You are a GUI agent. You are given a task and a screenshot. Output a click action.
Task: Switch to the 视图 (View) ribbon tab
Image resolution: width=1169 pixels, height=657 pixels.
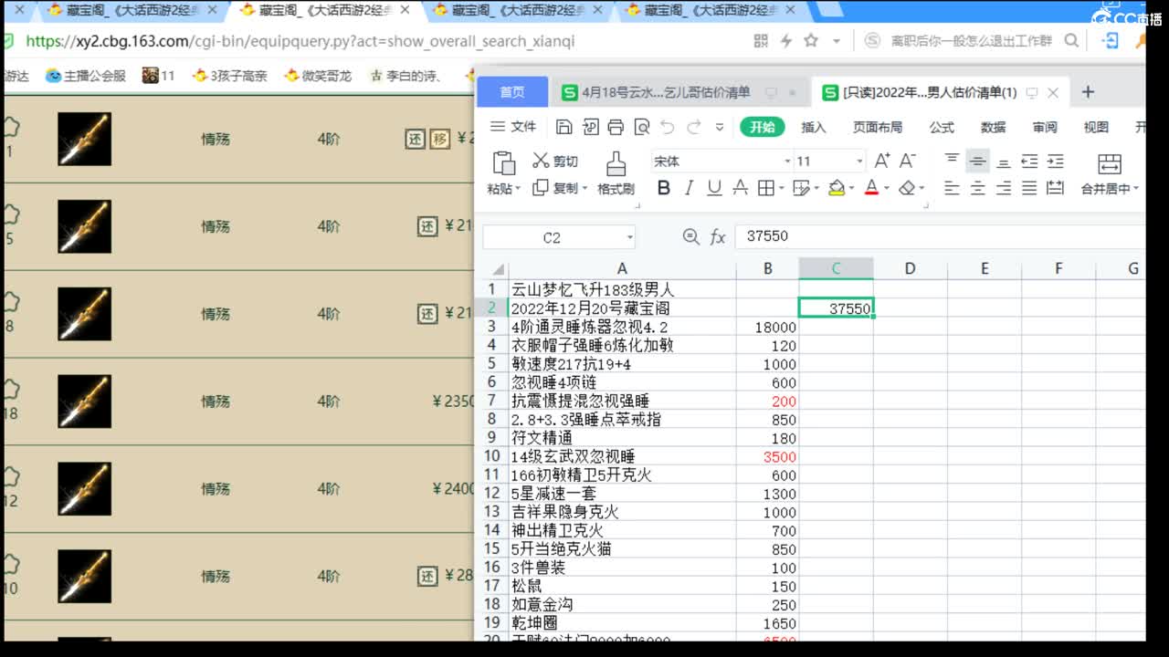(x=1096, y=127)
